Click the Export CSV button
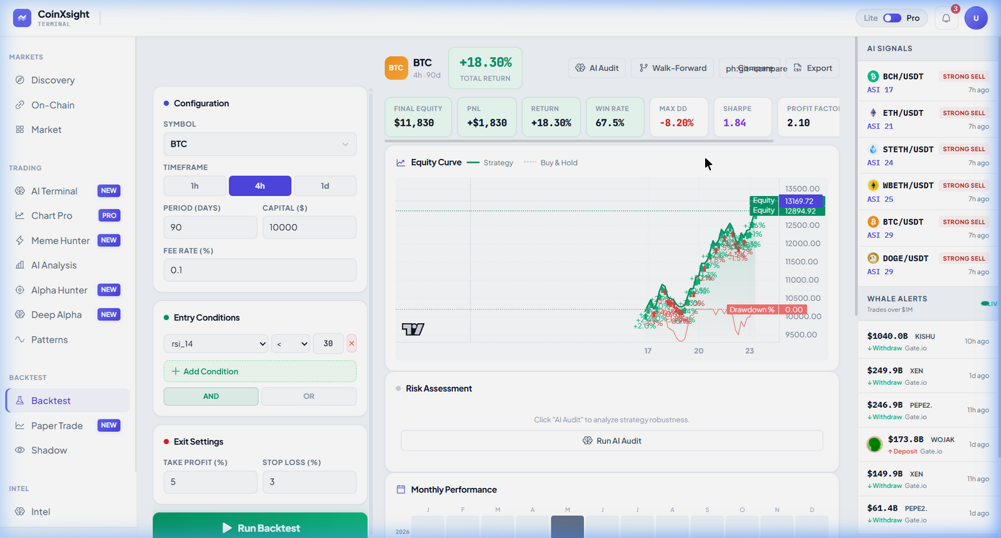Screen dimensions: 1001x538 [813, 68]
